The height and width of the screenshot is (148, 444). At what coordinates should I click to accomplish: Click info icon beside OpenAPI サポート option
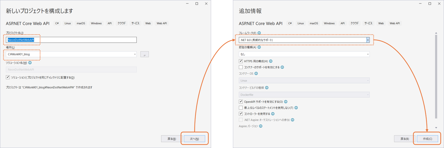tap(286, 101)
